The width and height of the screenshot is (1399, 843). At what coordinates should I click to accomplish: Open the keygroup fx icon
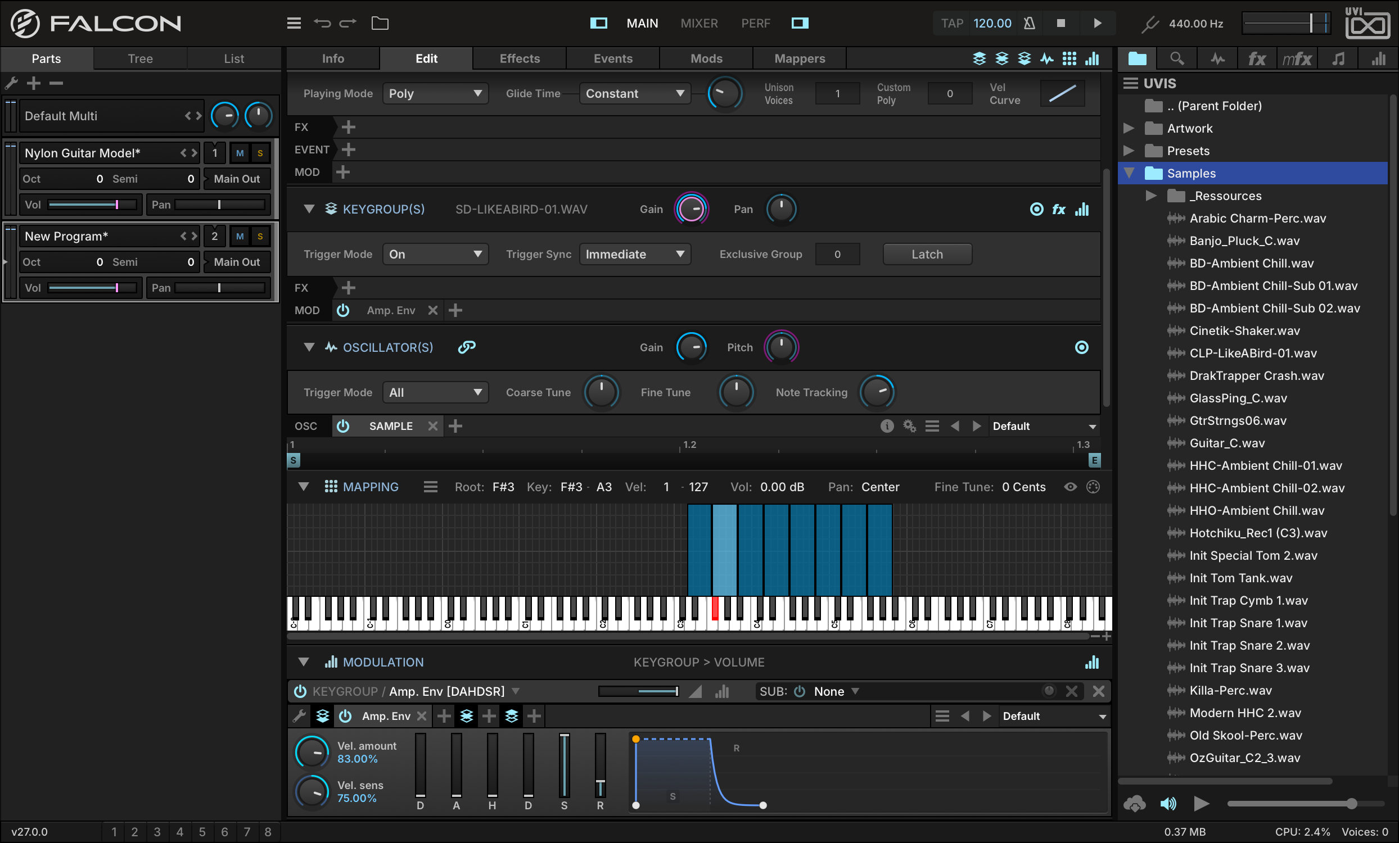pos(1059,209)
